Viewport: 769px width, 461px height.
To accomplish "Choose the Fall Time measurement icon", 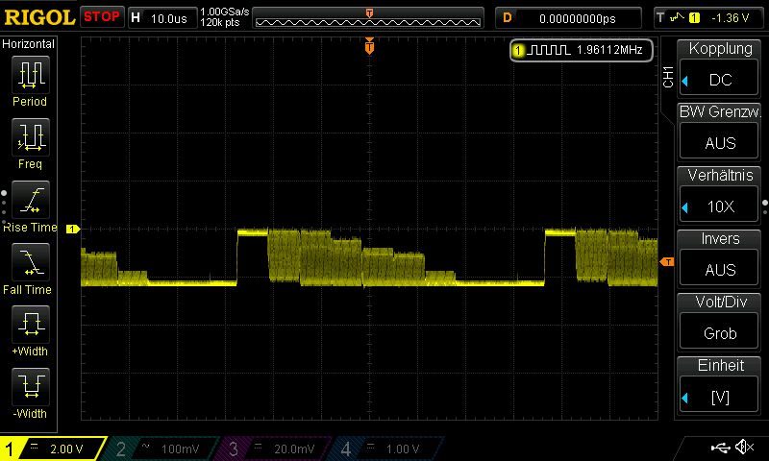I will 30,262.
